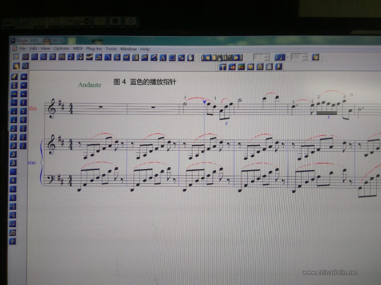Select the augmentation dot tool
Screen dimensions: 381x285
point(13,171)
